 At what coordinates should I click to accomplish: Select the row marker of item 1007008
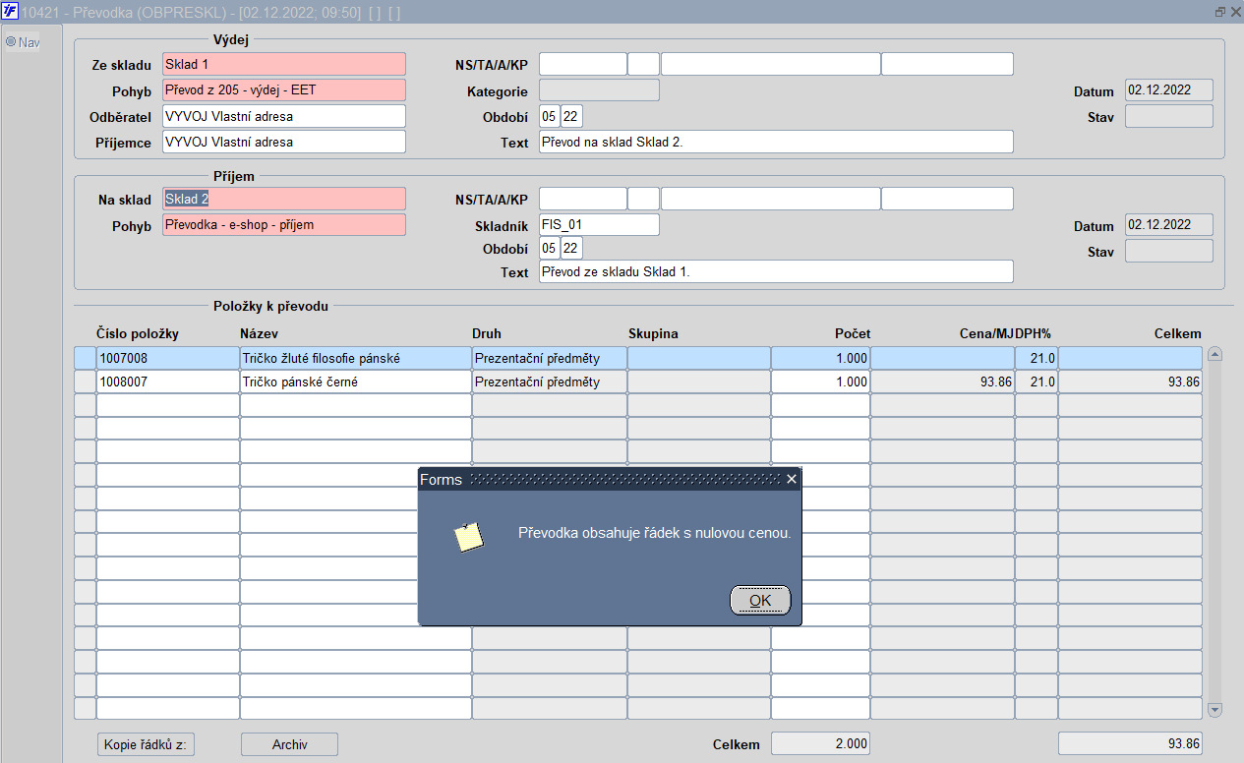coord(85,358)
